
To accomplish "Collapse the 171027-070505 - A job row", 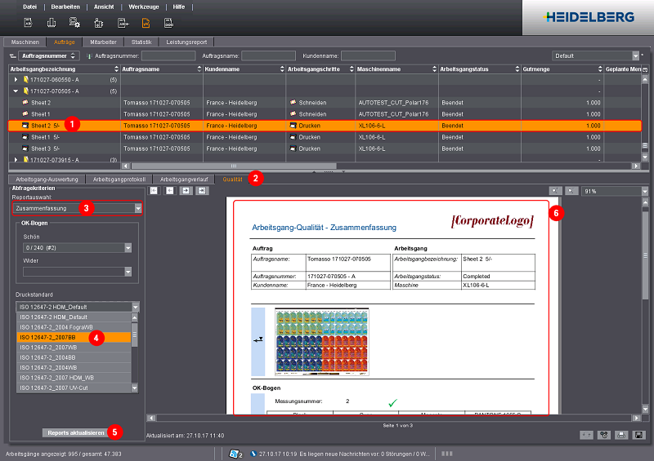I will (x=16, y=91).
